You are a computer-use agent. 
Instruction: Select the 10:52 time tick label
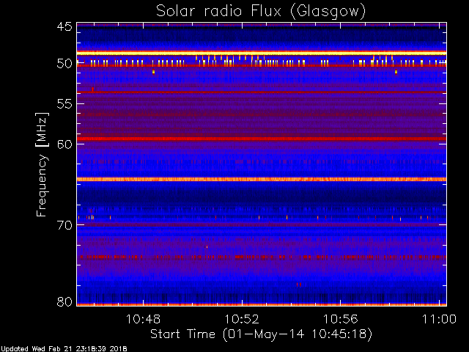(x=243, y=319)
